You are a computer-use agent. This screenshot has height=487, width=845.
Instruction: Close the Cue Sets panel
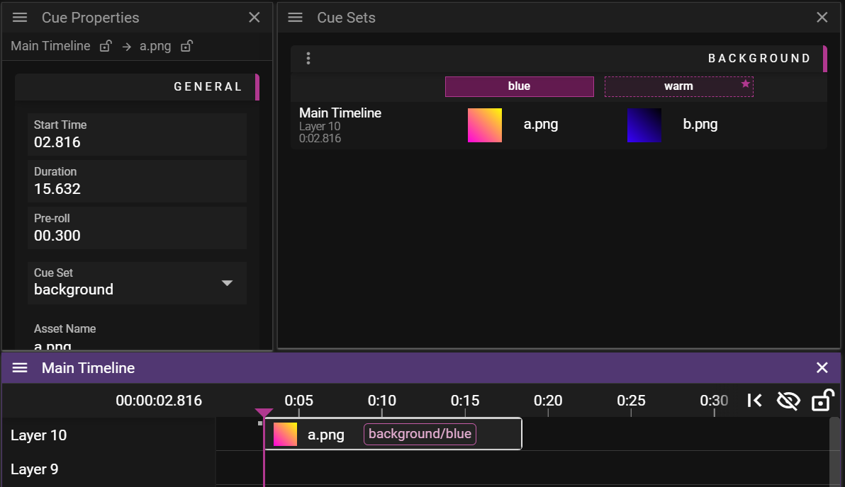pos(822,17)
